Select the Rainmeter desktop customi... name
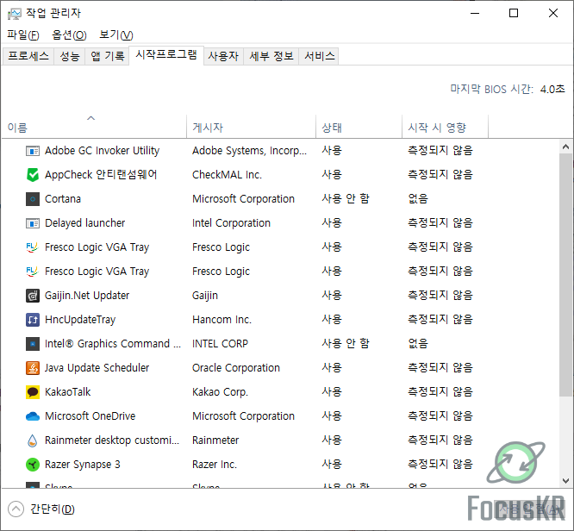574x531 pixels. tap(112, 440)
